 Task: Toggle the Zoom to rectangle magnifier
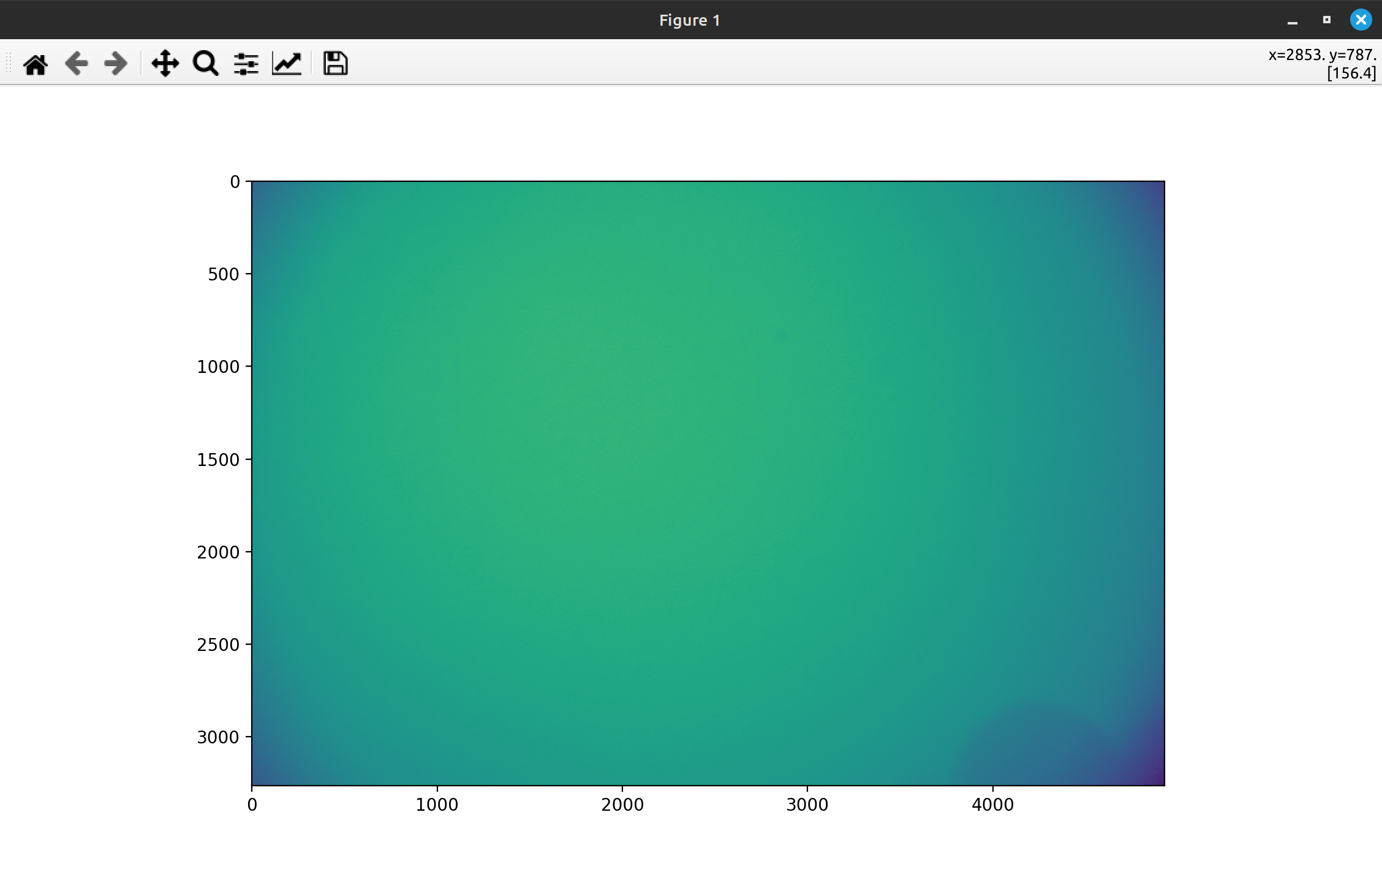pyautogui.click(x=205, y=64)
